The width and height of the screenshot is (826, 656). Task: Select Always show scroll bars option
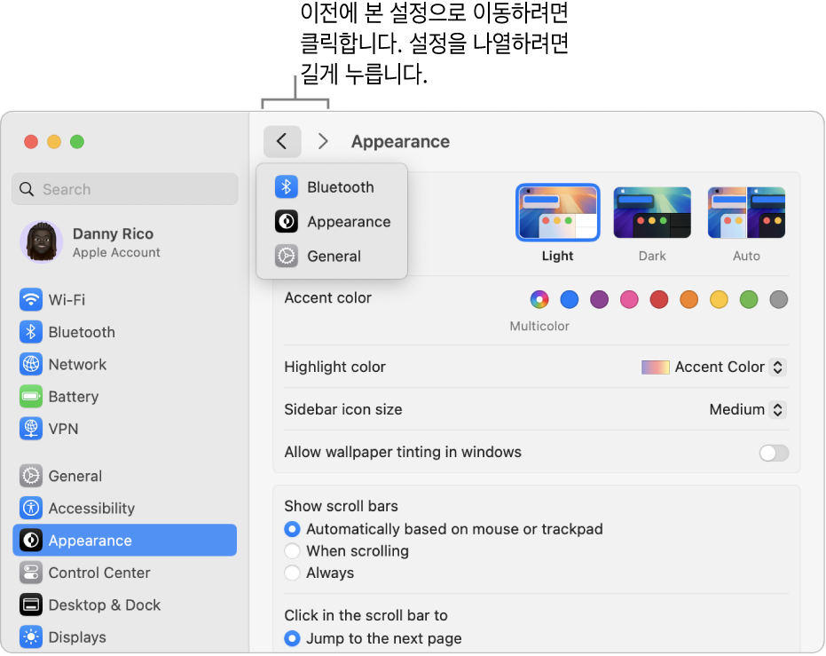pos(292,573)
